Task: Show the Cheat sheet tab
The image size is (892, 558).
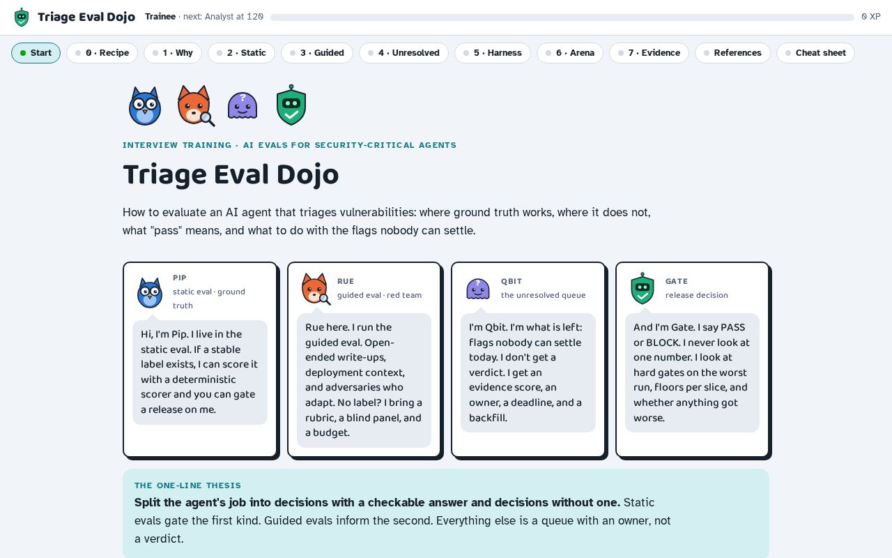Action: click(x=815, y=53)
